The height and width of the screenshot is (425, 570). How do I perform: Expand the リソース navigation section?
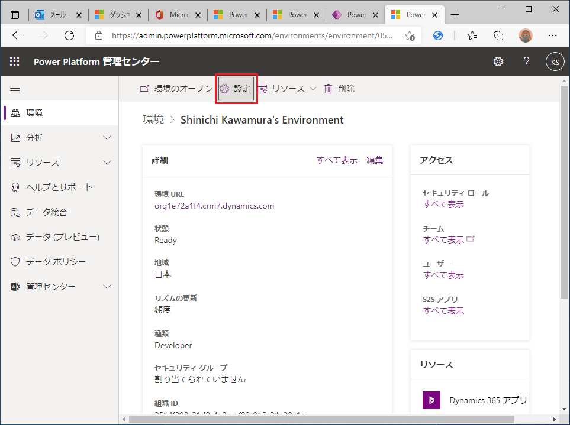coord(60,163)
